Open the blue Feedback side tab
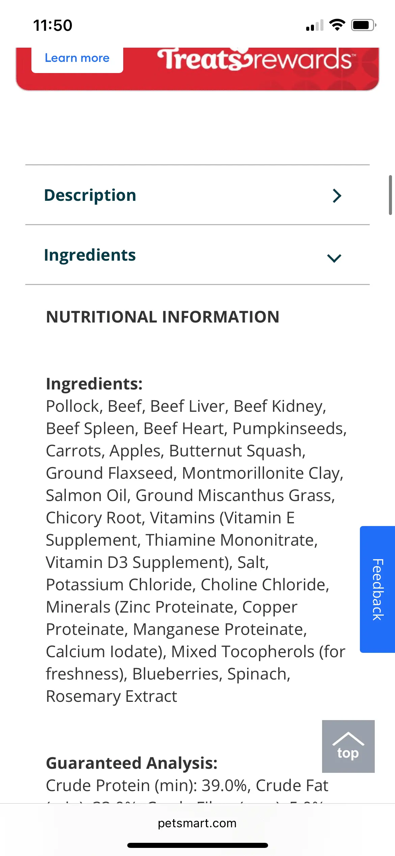 (377, 589)
